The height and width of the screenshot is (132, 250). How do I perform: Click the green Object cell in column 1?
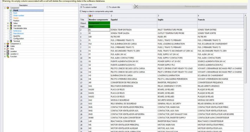coord(99,23)
